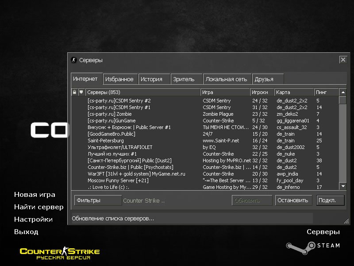Open the Локальная сеть tab
This screenshot has width=354, height=266.
pos(227,79)
